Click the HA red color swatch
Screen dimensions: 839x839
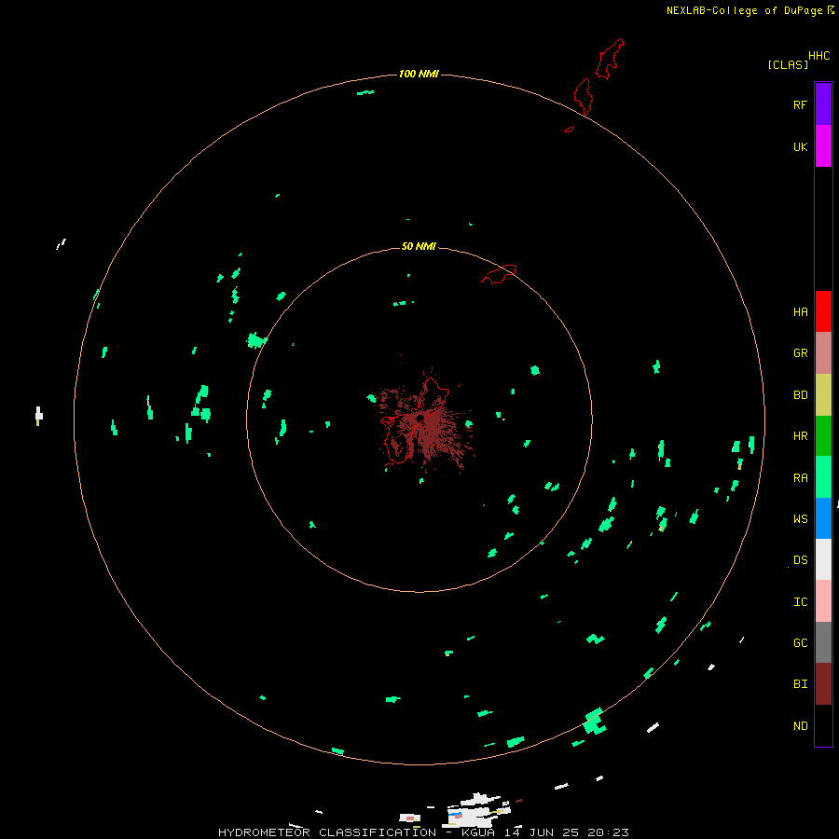[823, 311]
